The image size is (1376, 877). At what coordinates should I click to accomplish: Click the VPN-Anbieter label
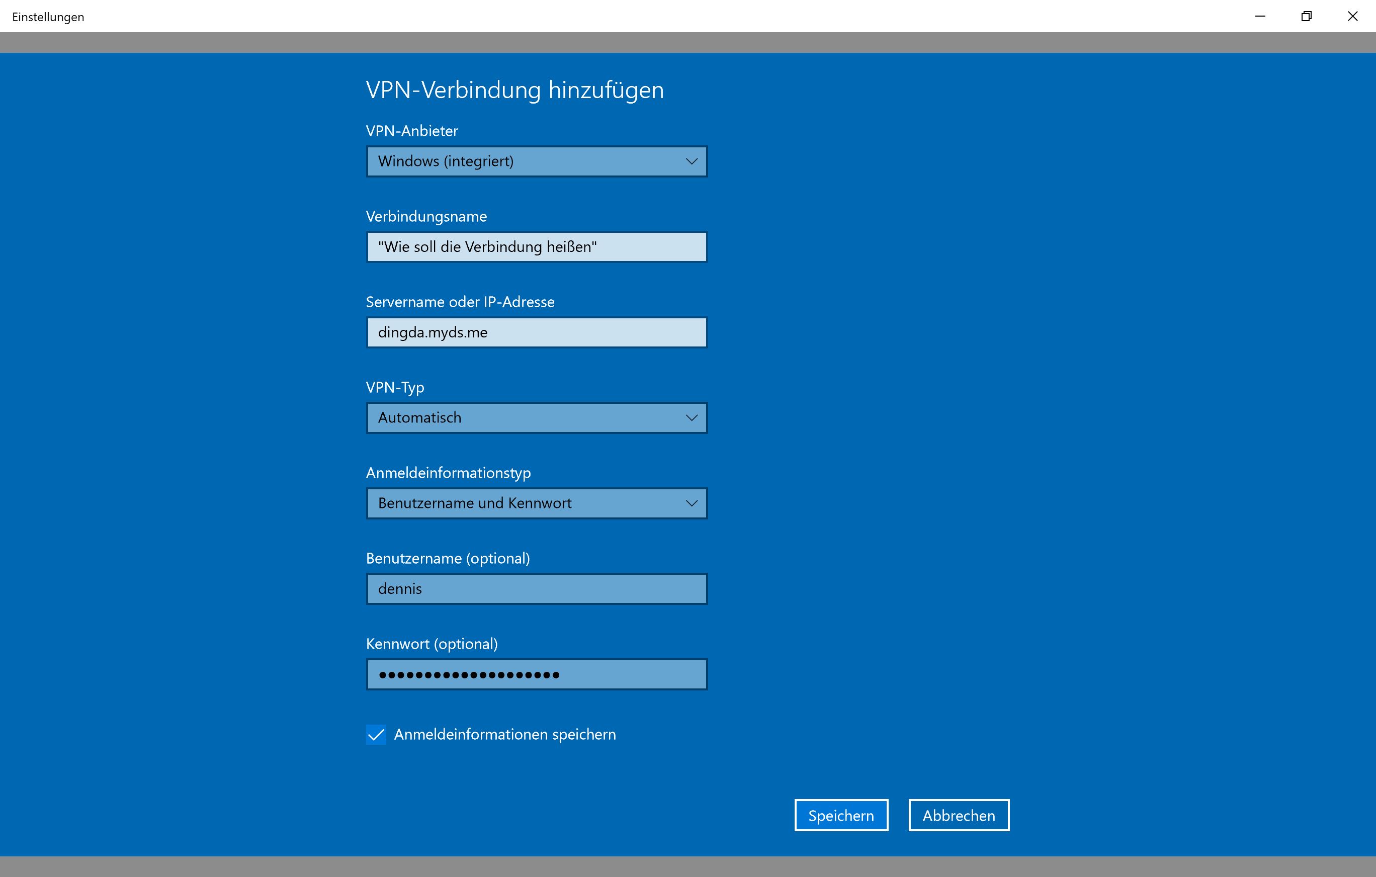point(412,131)
